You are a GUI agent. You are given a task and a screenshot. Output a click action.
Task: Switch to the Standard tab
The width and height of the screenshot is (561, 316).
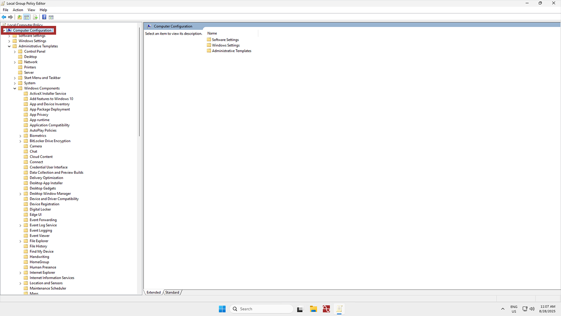tap(172, 292)
